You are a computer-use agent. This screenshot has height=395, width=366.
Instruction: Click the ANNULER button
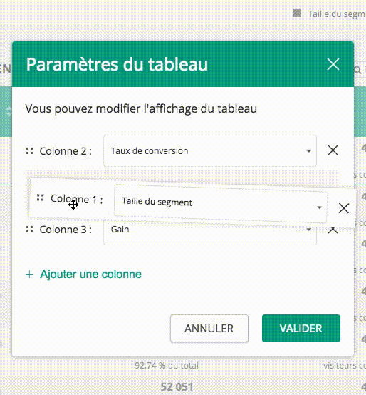click(209, 328)
